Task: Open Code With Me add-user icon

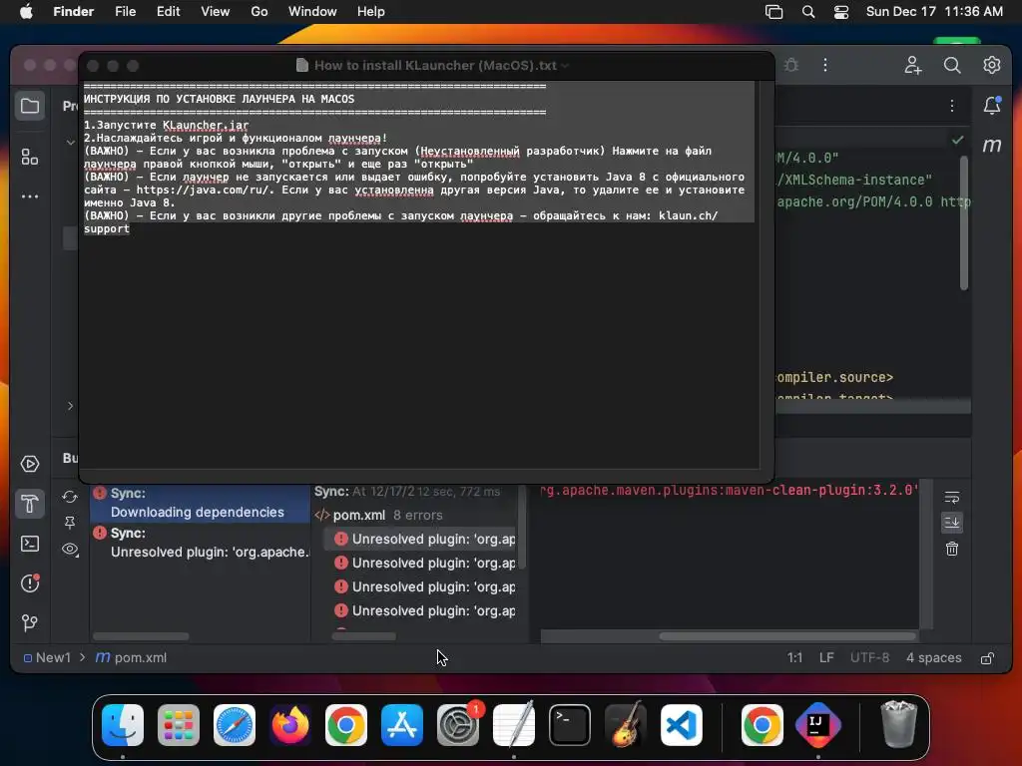Action: click(912, 65)
